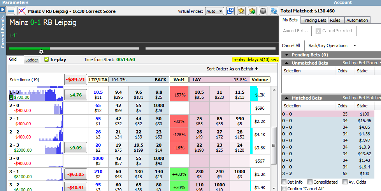Click the -$89.21 total profit button

click(x=75, y=79)
